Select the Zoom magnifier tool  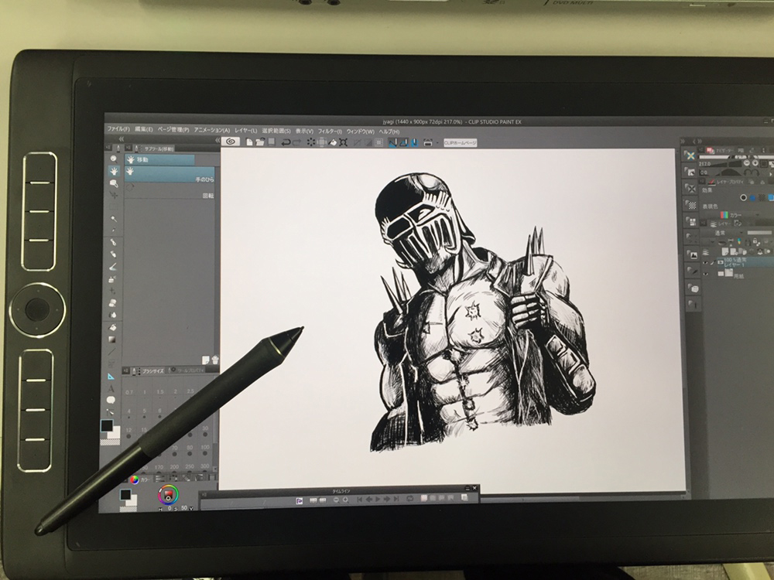(x=113, y=158)
